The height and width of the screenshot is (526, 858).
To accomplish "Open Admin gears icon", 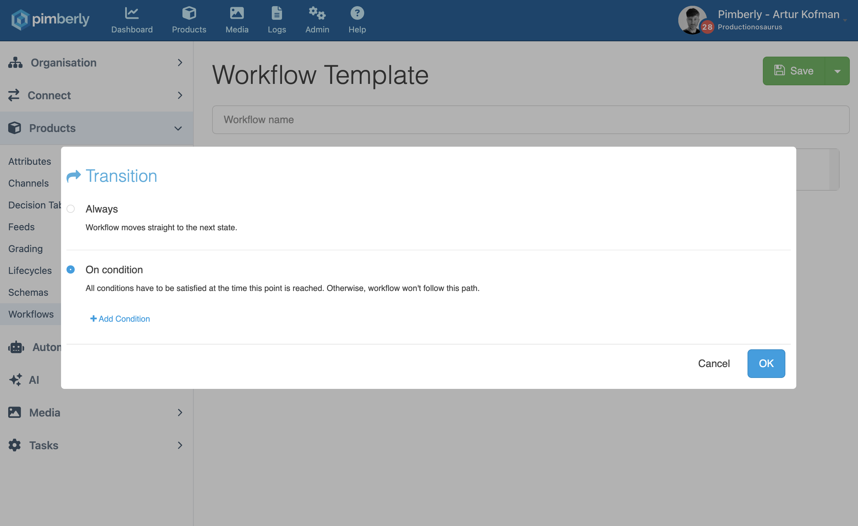I will pos(317,13).
